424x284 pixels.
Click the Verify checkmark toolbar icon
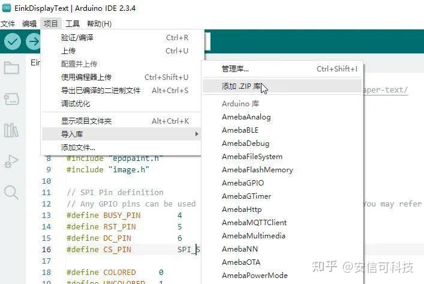pos(13,41)
